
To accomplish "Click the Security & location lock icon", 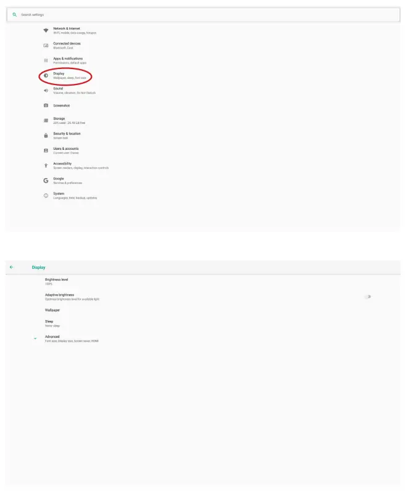I will click(46, 135).
